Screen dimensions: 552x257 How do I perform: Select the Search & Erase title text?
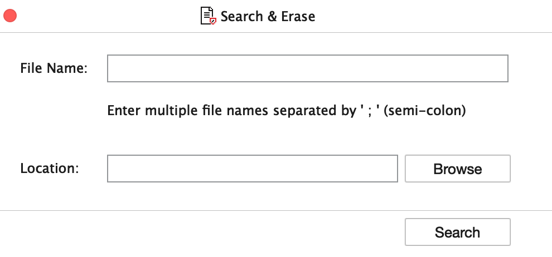point(268,16)
